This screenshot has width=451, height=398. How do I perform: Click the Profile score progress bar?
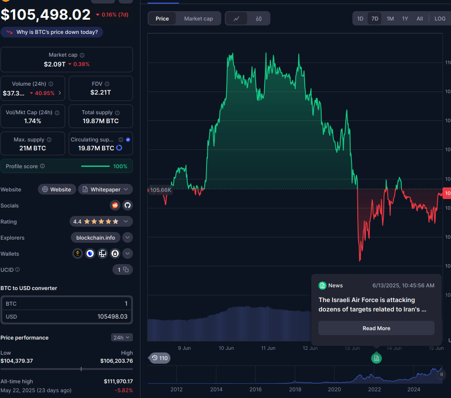(95, 166)
